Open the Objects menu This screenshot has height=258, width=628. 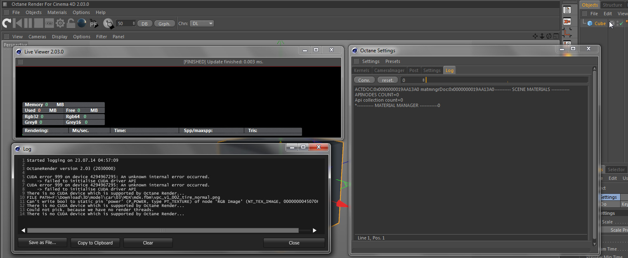33,12
